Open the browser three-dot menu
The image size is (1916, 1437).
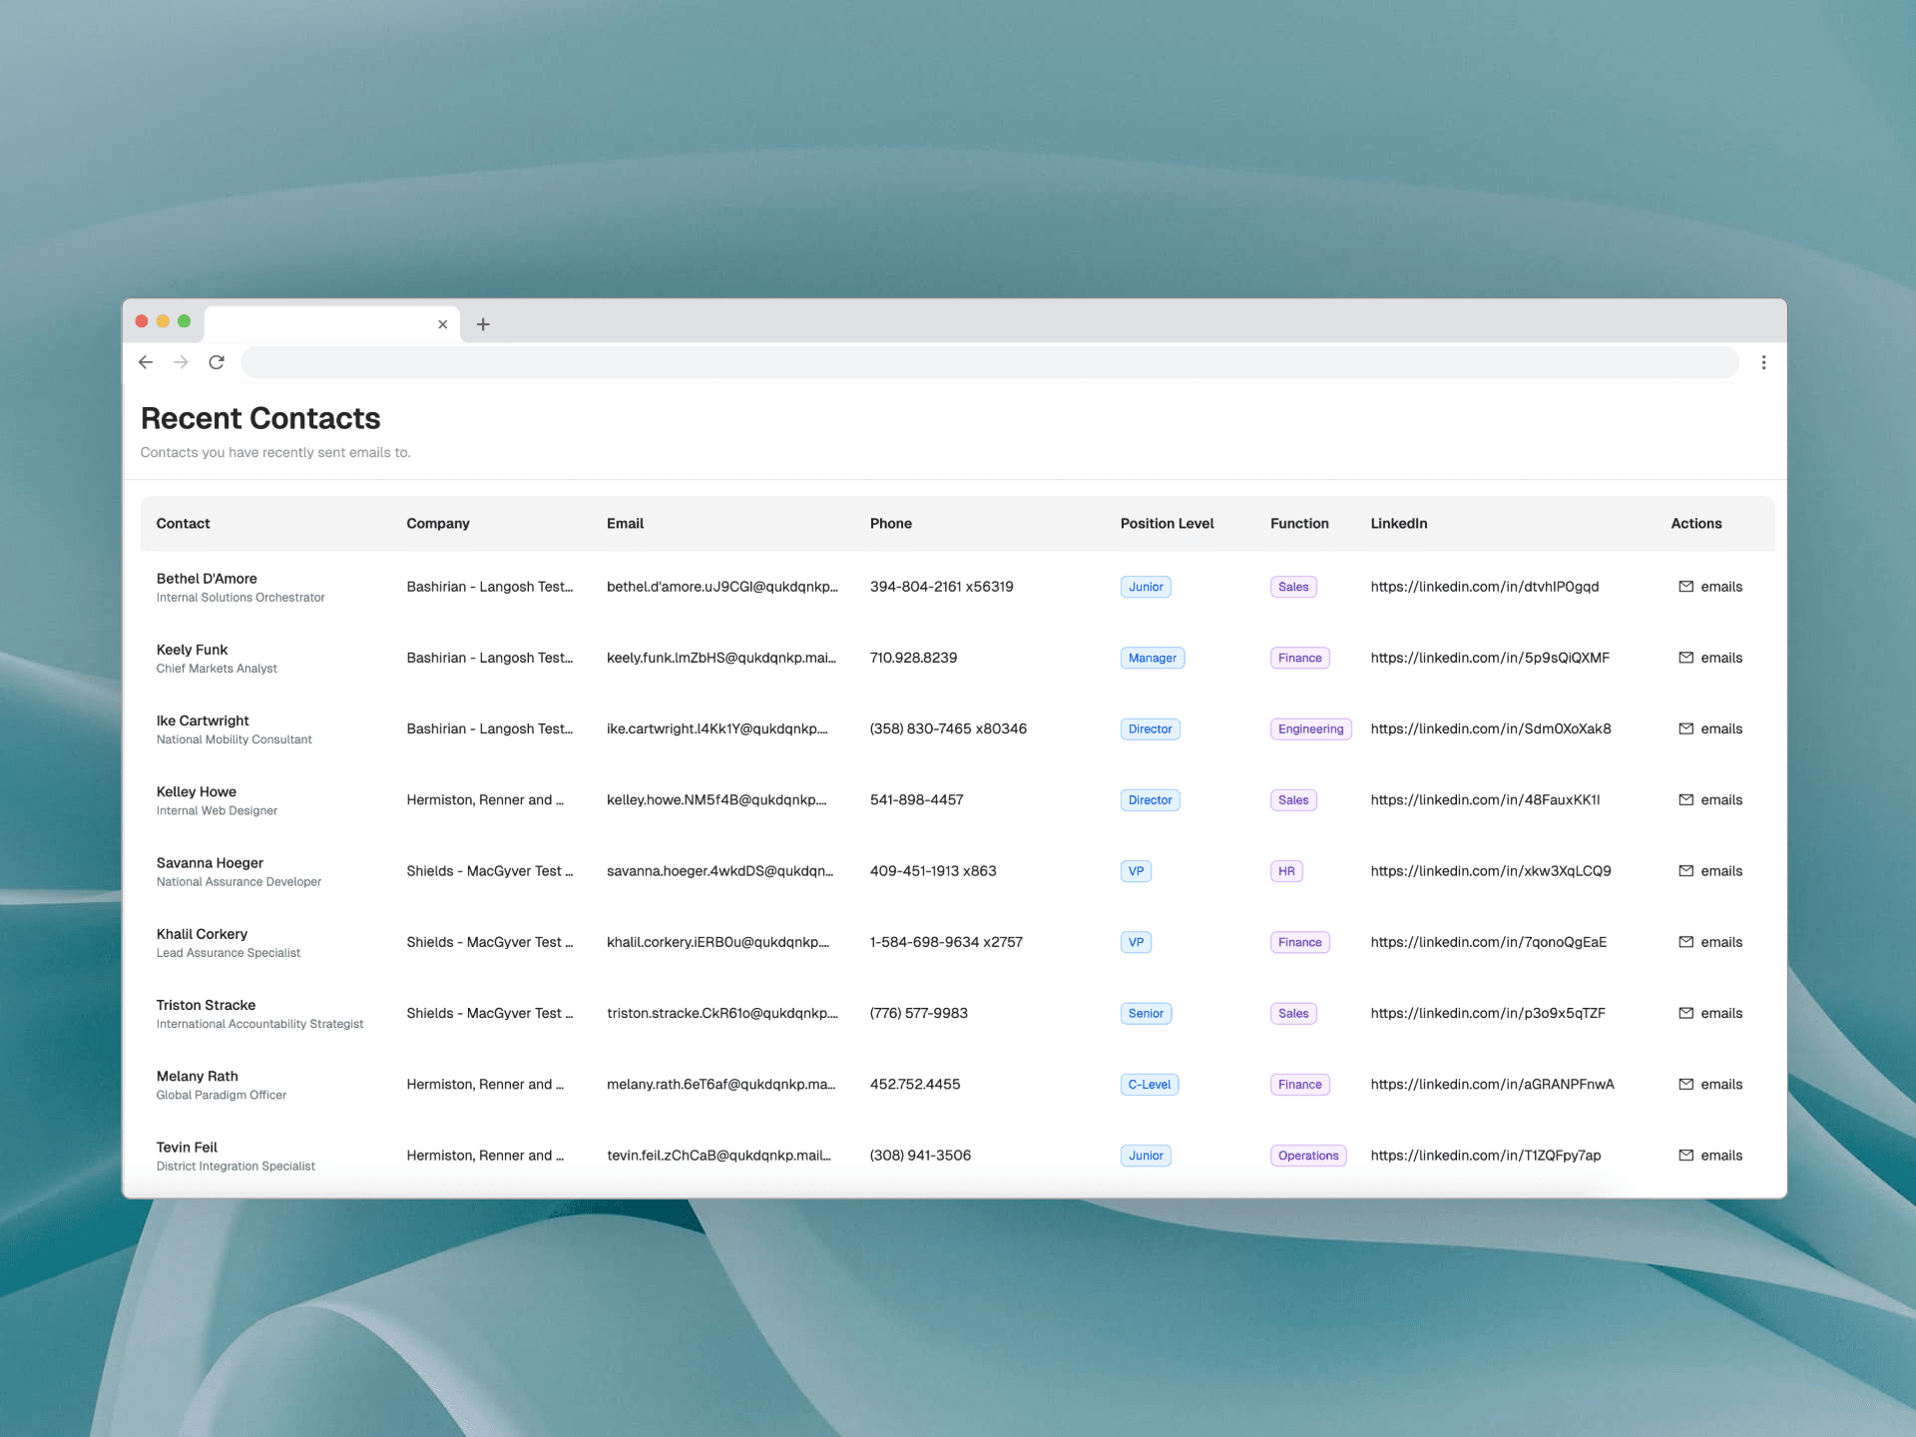click(x=1763, y=362)
